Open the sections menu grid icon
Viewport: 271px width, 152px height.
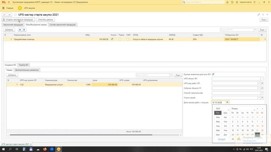(x=3, y=8)
